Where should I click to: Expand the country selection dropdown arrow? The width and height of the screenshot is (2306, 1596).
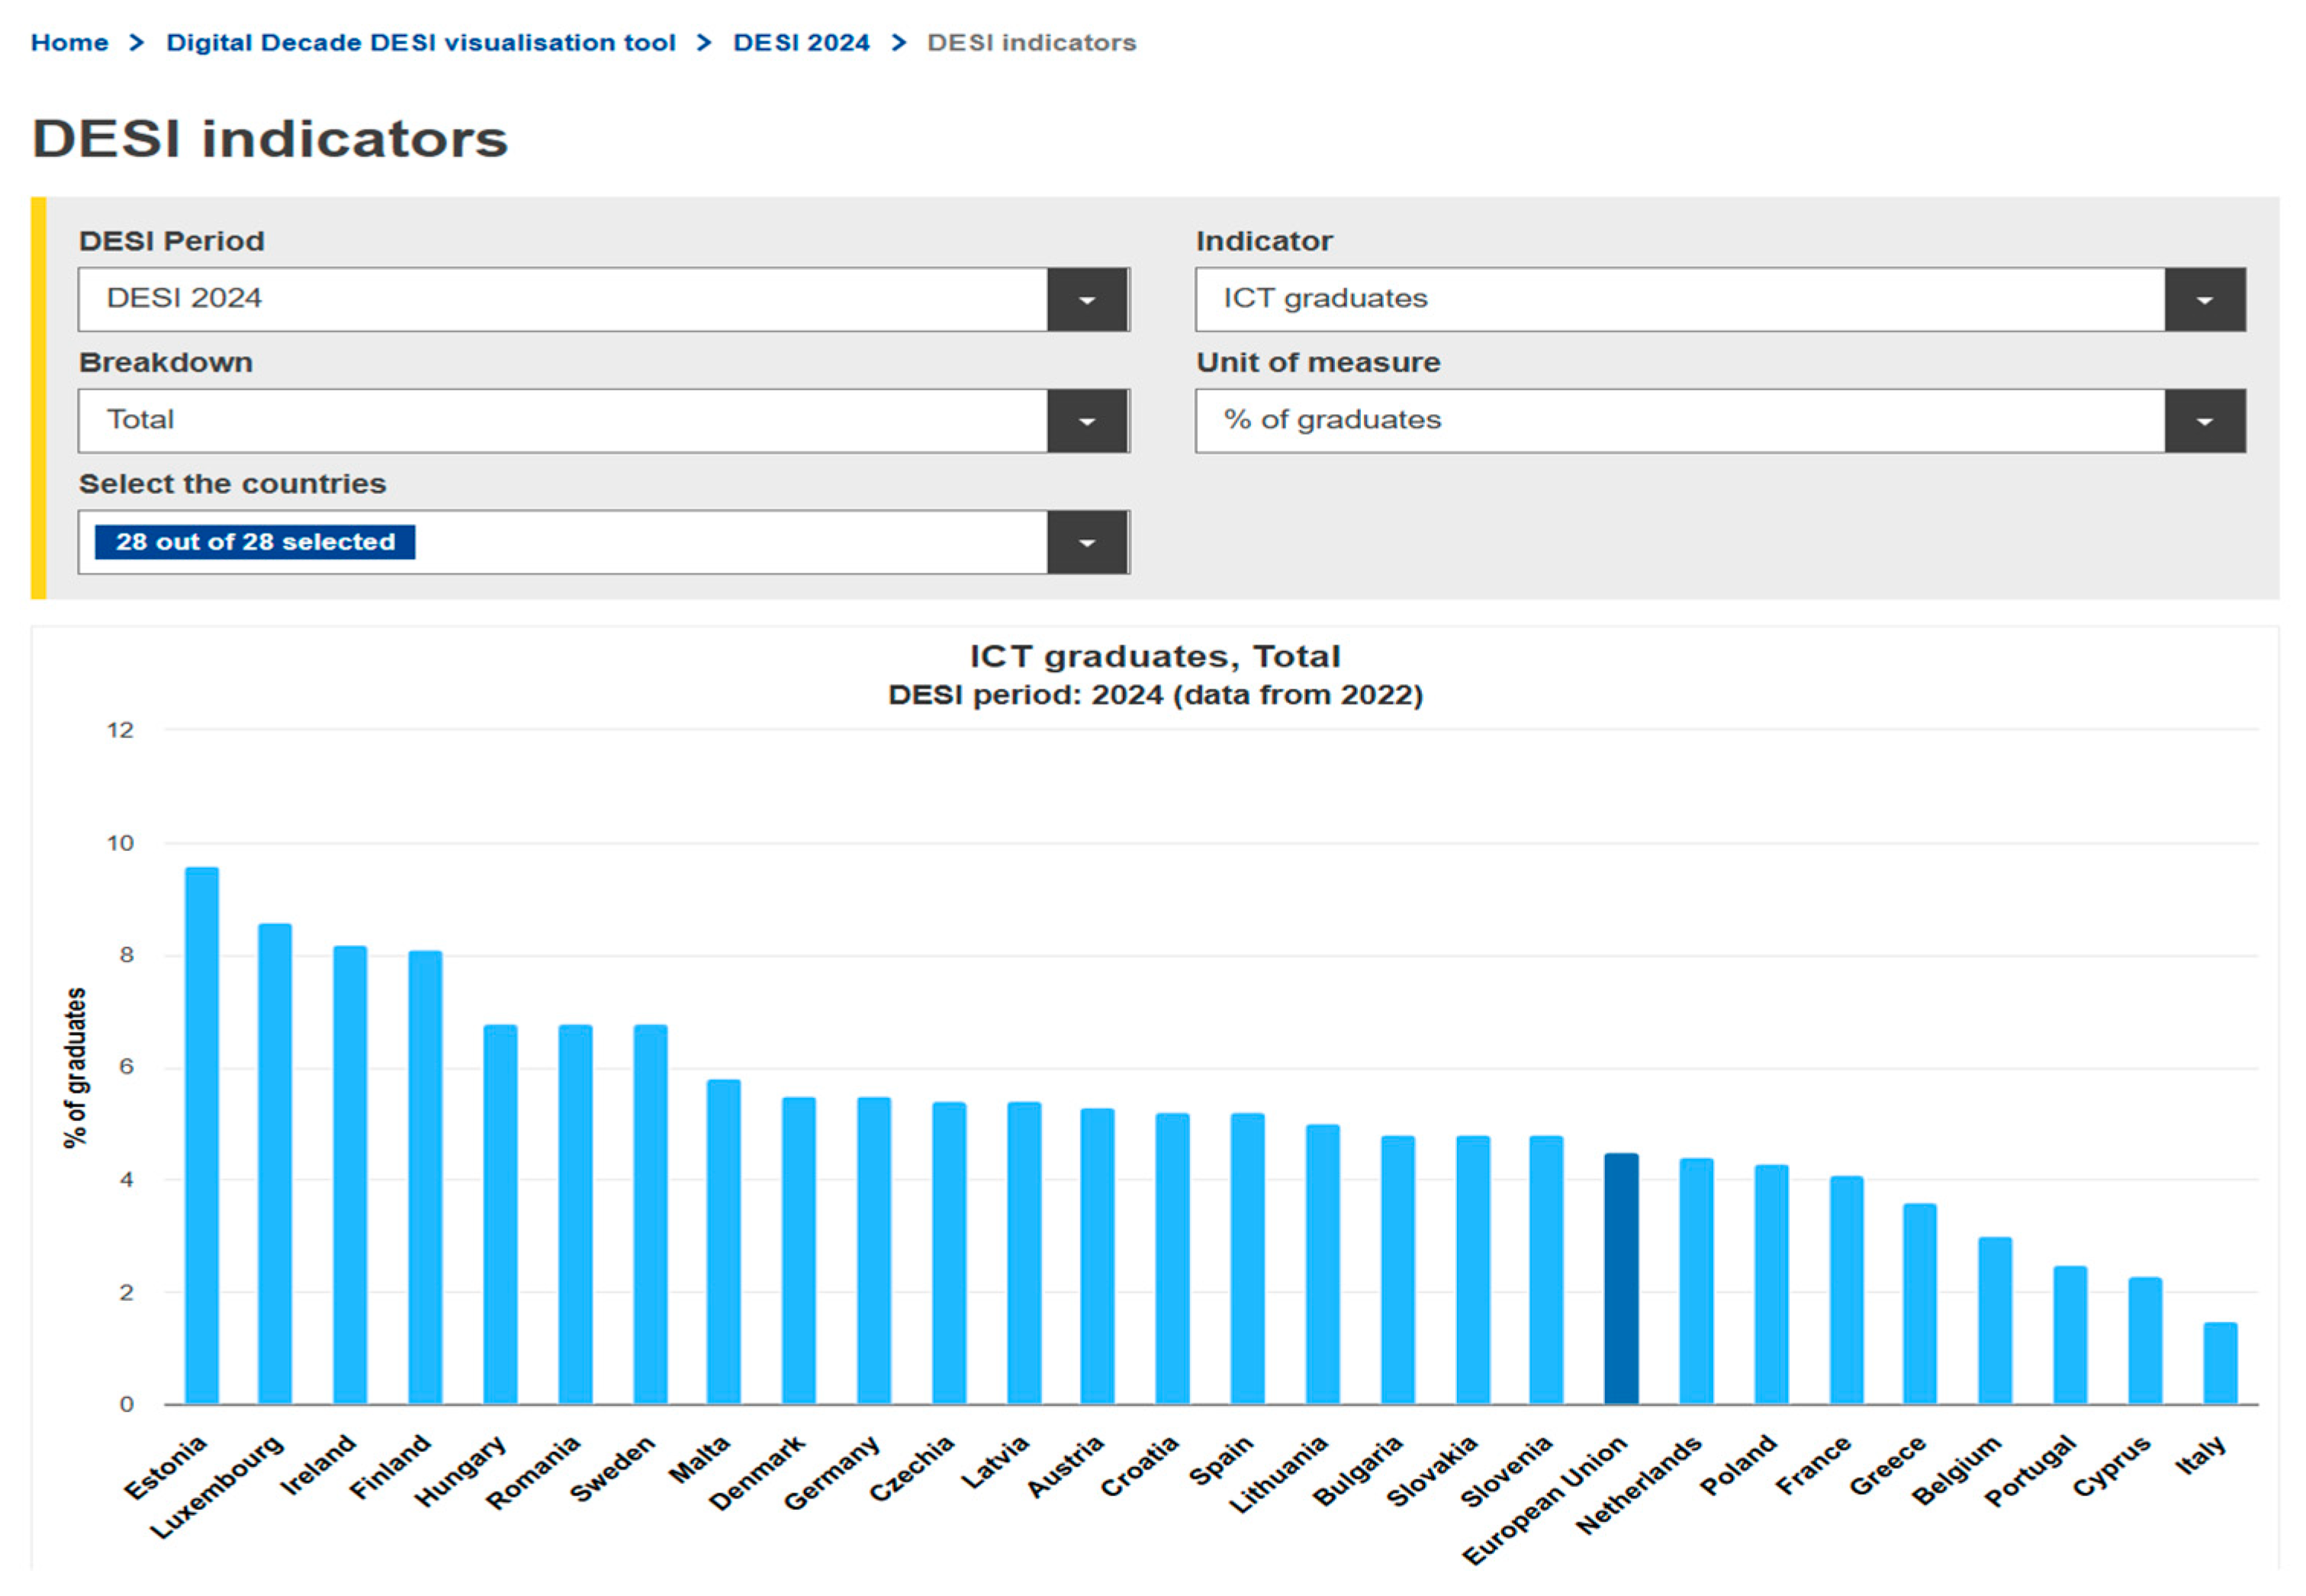[1086, 542]
